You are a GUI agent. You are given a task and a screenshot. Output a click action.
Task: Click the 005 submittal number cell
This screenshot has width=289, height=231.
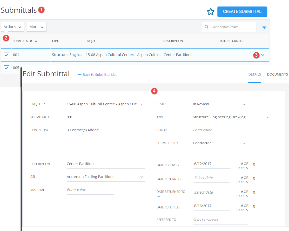(x=16, y=68)
